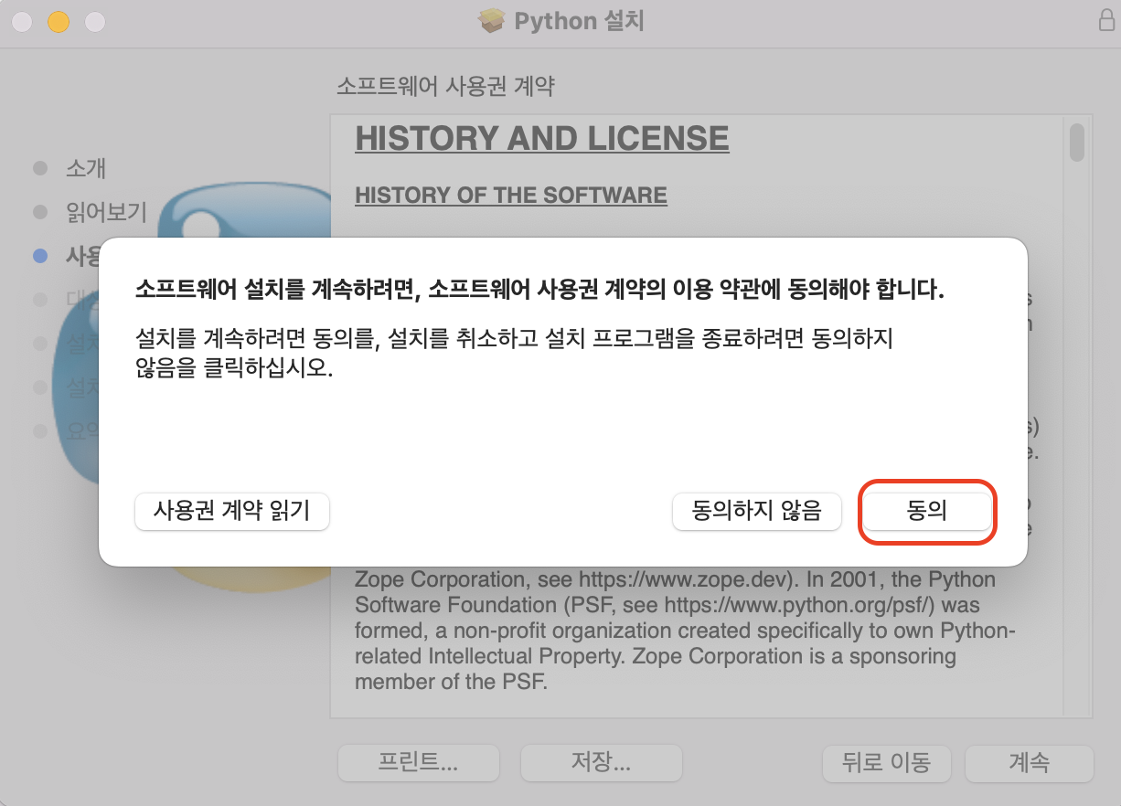Click the 프린트... button in the installer window

(419, 763)
